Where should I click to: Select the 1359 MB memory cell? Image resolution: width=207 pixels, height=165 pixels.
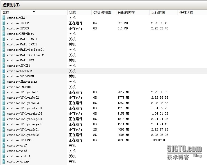point(123,103)
